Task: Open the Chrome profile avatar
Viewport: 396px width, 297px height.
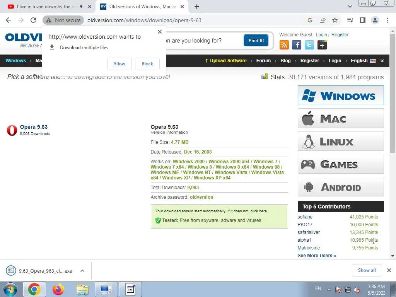Action: click(375, 20)
